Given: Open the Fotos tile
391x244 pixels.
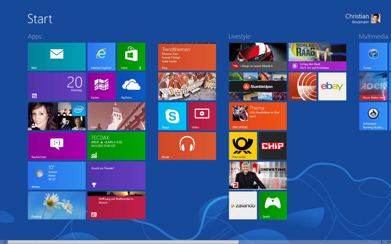Looking at the screenshot, I should [116, 116].
